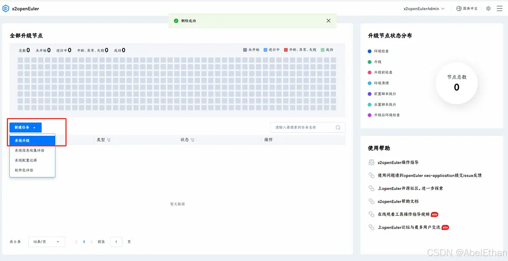
Task: Click the 升级节点状态分布 heading
Action: pyautogui.click(x=390, y=36)
